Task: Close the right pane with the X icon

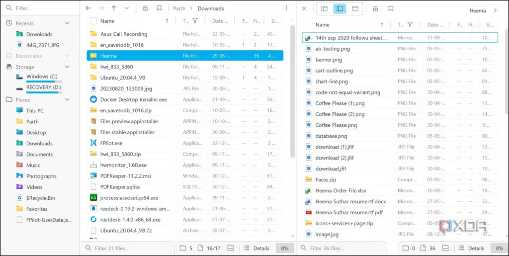Action: pyautogui.click(x=304, y=9)
